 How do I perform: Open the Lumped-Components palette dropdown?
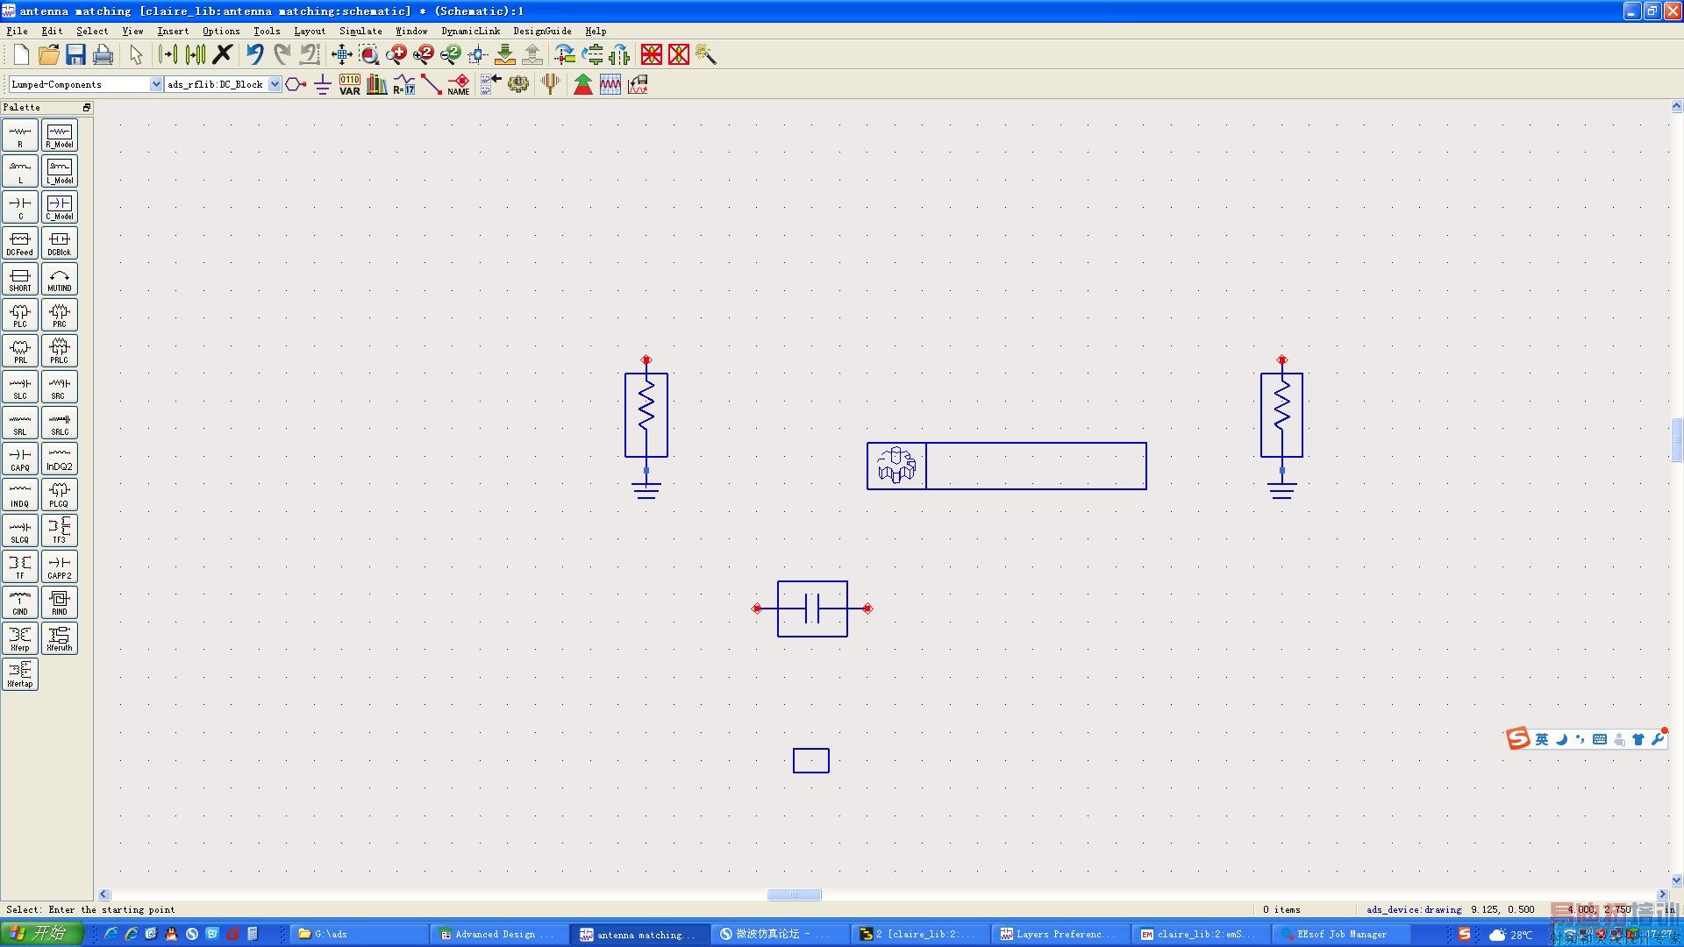click(156, 84)
